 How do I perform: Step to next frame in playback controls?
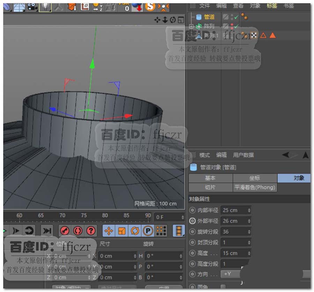pos(16,231)
